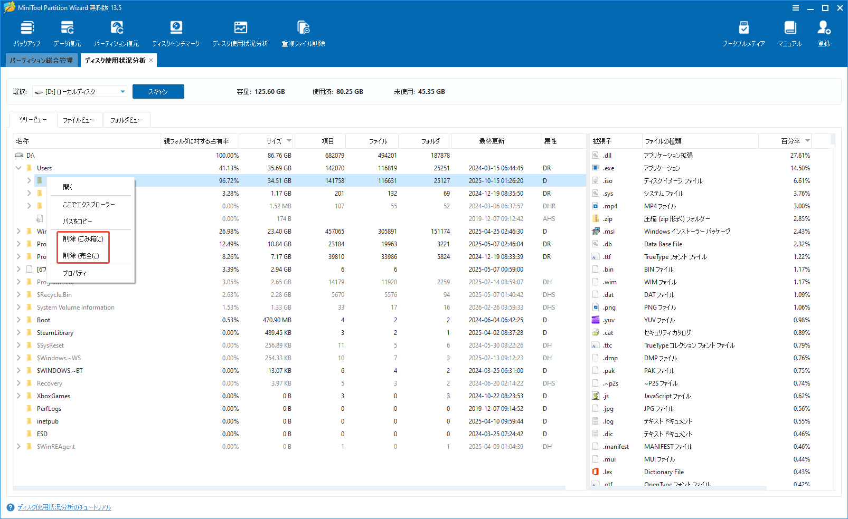
Task: Open the サイズ column sort dropdown
Action: (289, 141)
